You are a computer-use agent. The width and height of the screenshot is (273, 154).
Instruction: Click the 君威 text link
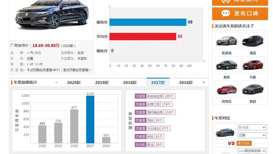[227, 77]
